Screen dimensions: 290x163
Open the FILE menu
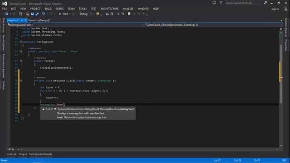[x=5, y=9]
